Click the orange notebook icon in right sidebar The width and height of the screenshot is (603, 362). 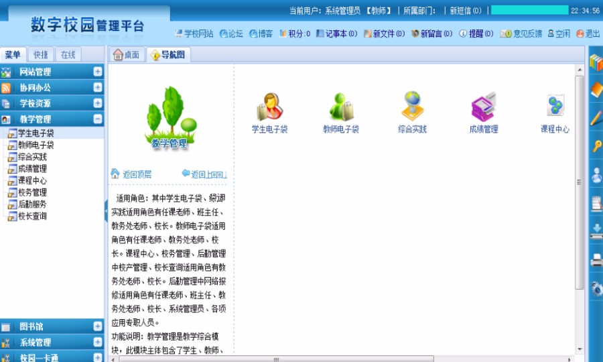point(596,90)
